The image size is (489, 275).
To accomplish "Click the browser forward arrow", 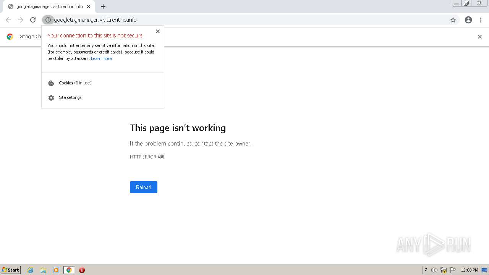I will tap(21, 20).
